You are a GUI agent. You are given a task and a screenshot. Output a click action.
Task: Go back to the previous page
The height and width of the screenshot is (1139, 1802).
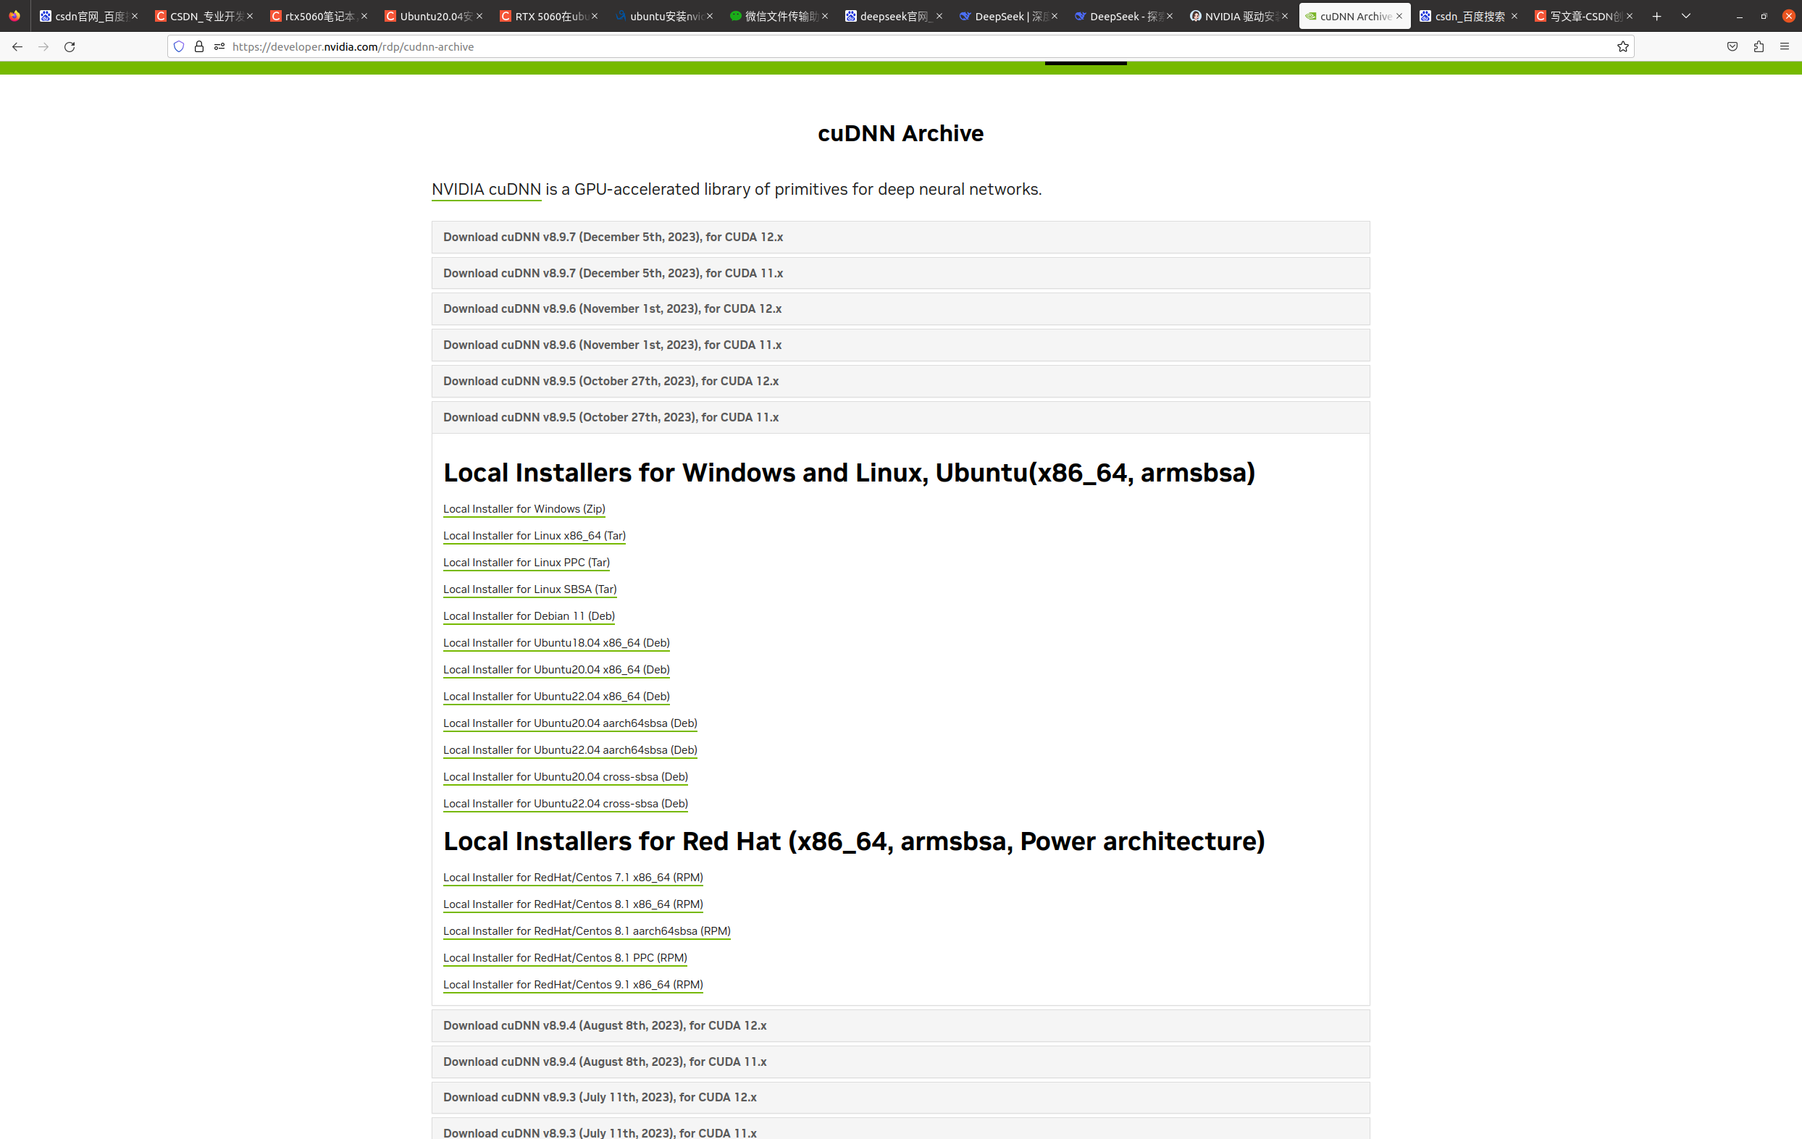coord(17,46)
